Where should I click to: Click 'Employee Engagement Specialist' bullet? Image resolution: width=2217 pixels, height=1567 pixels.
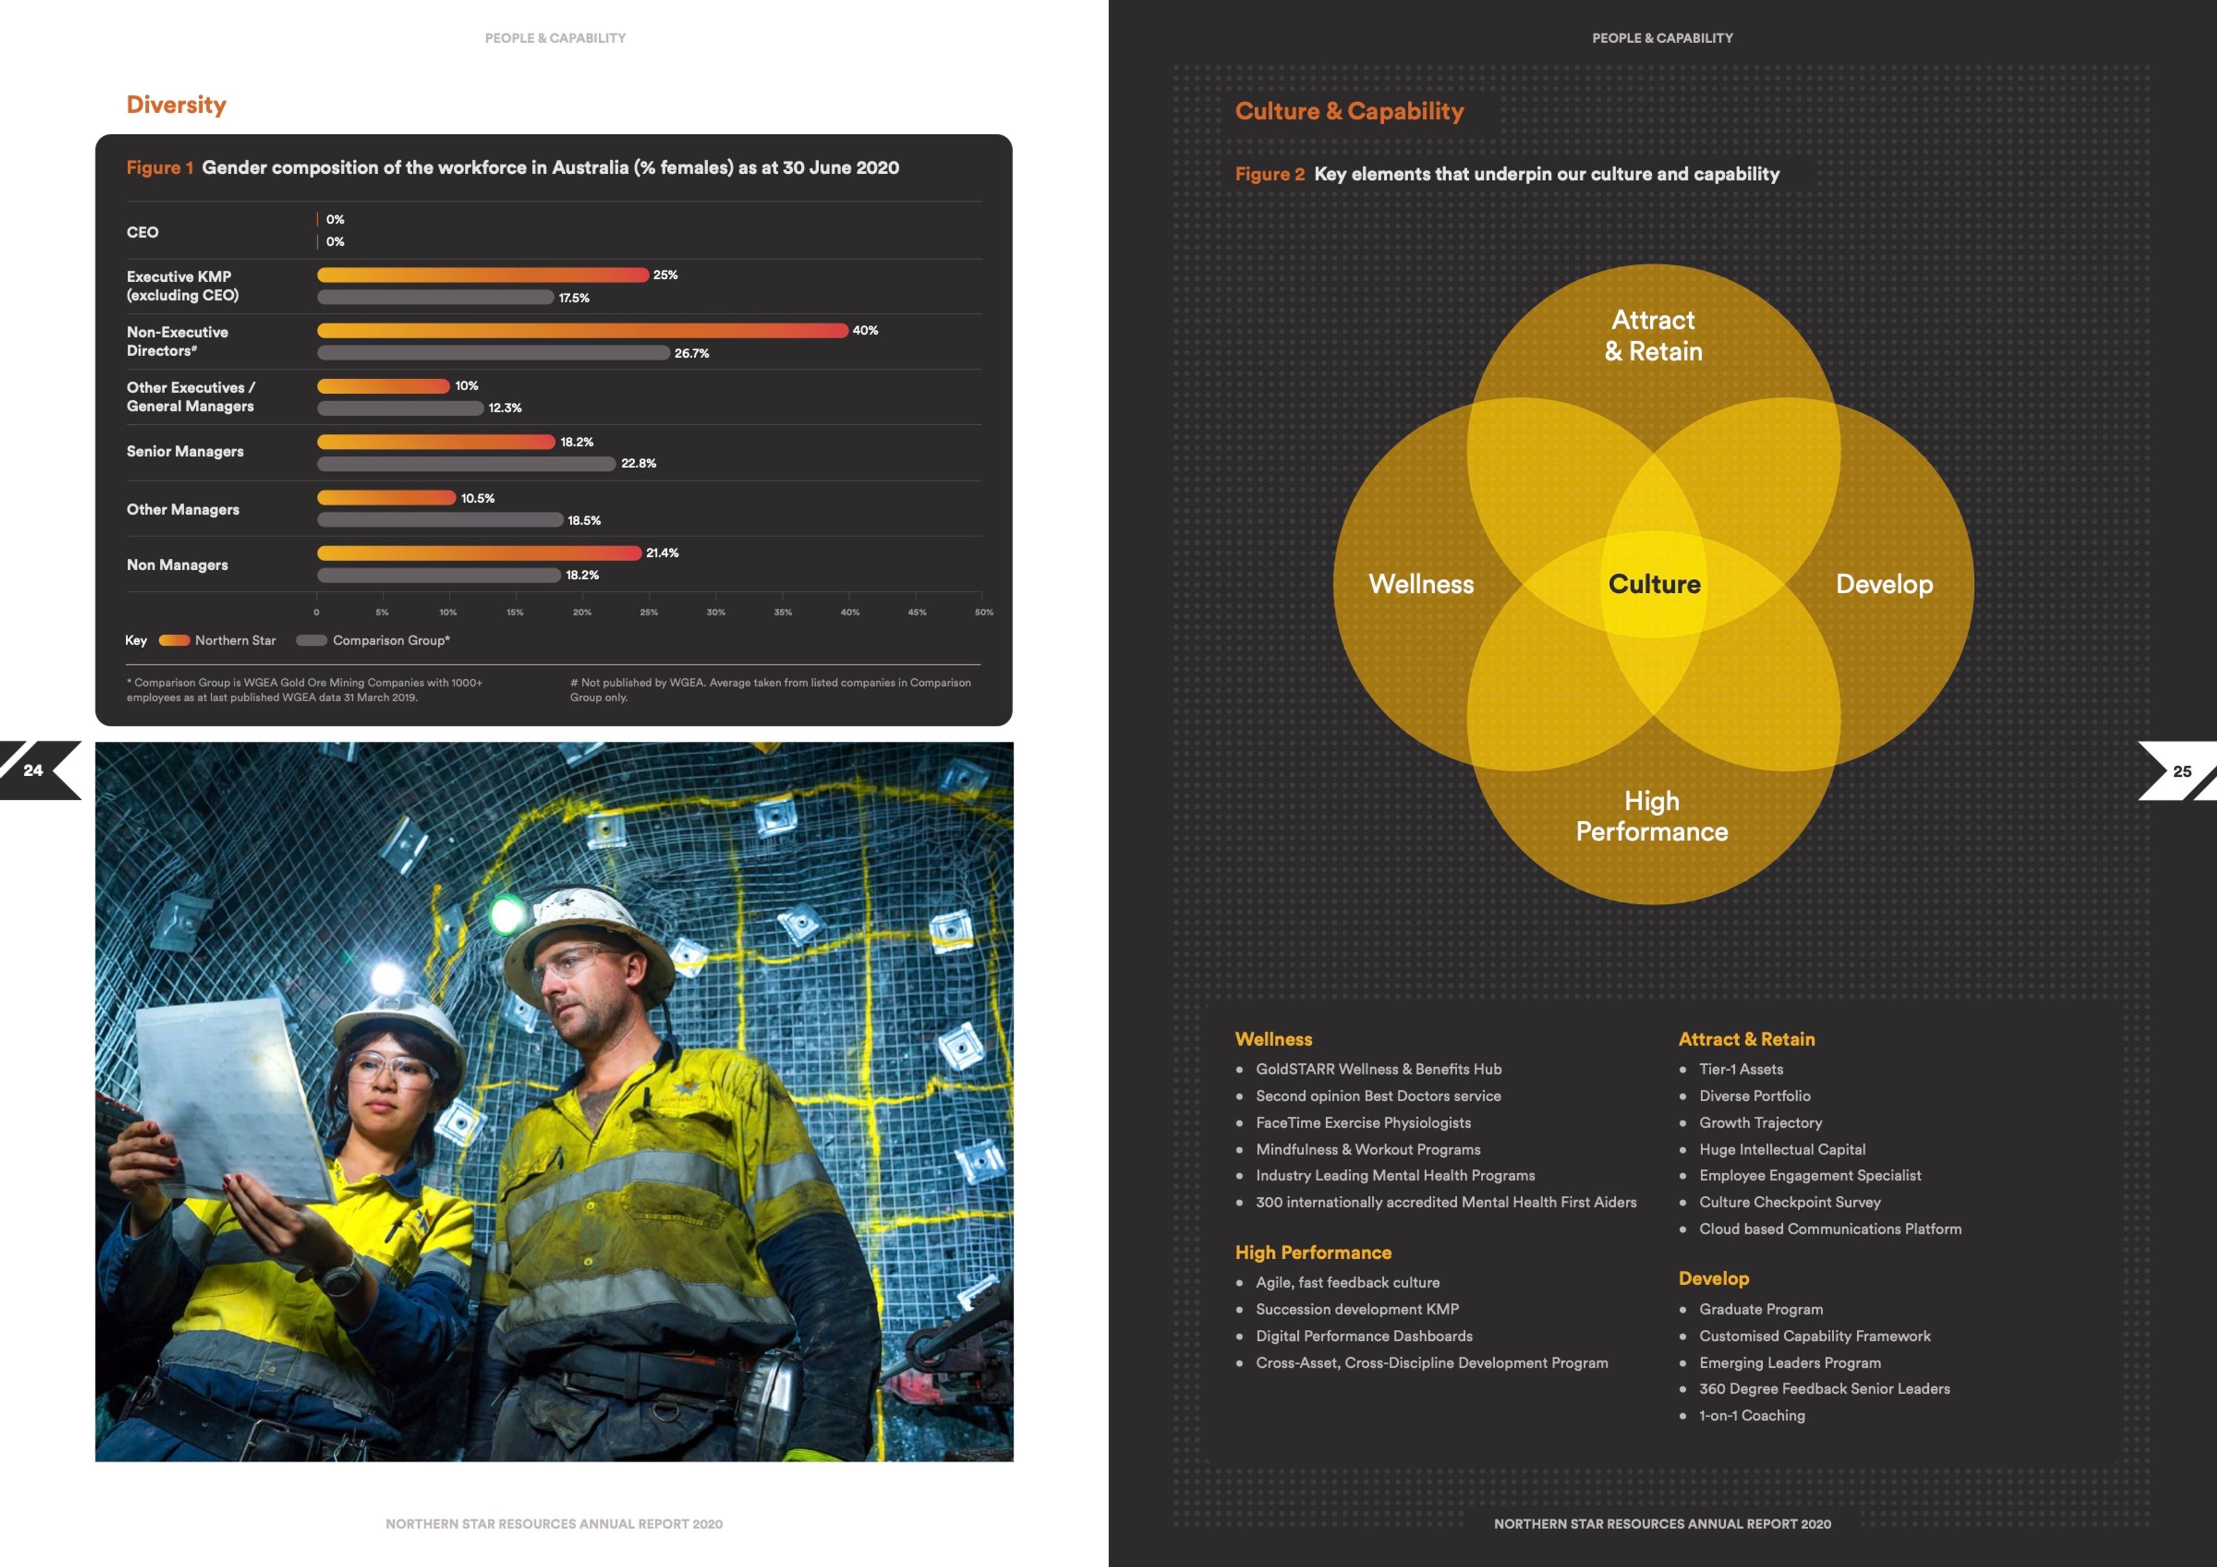[1811, 1176]
